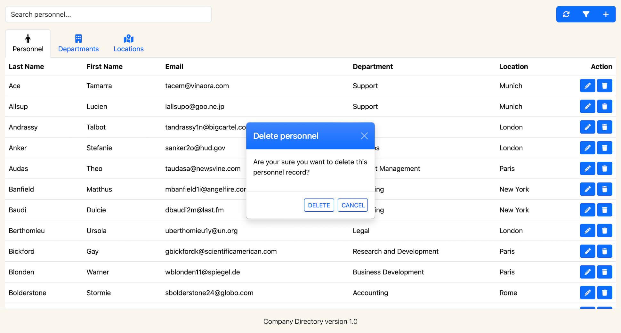Click the plus icon to add a record
The height and width of the screenshot is (333, 621).
tap(606, 14)
